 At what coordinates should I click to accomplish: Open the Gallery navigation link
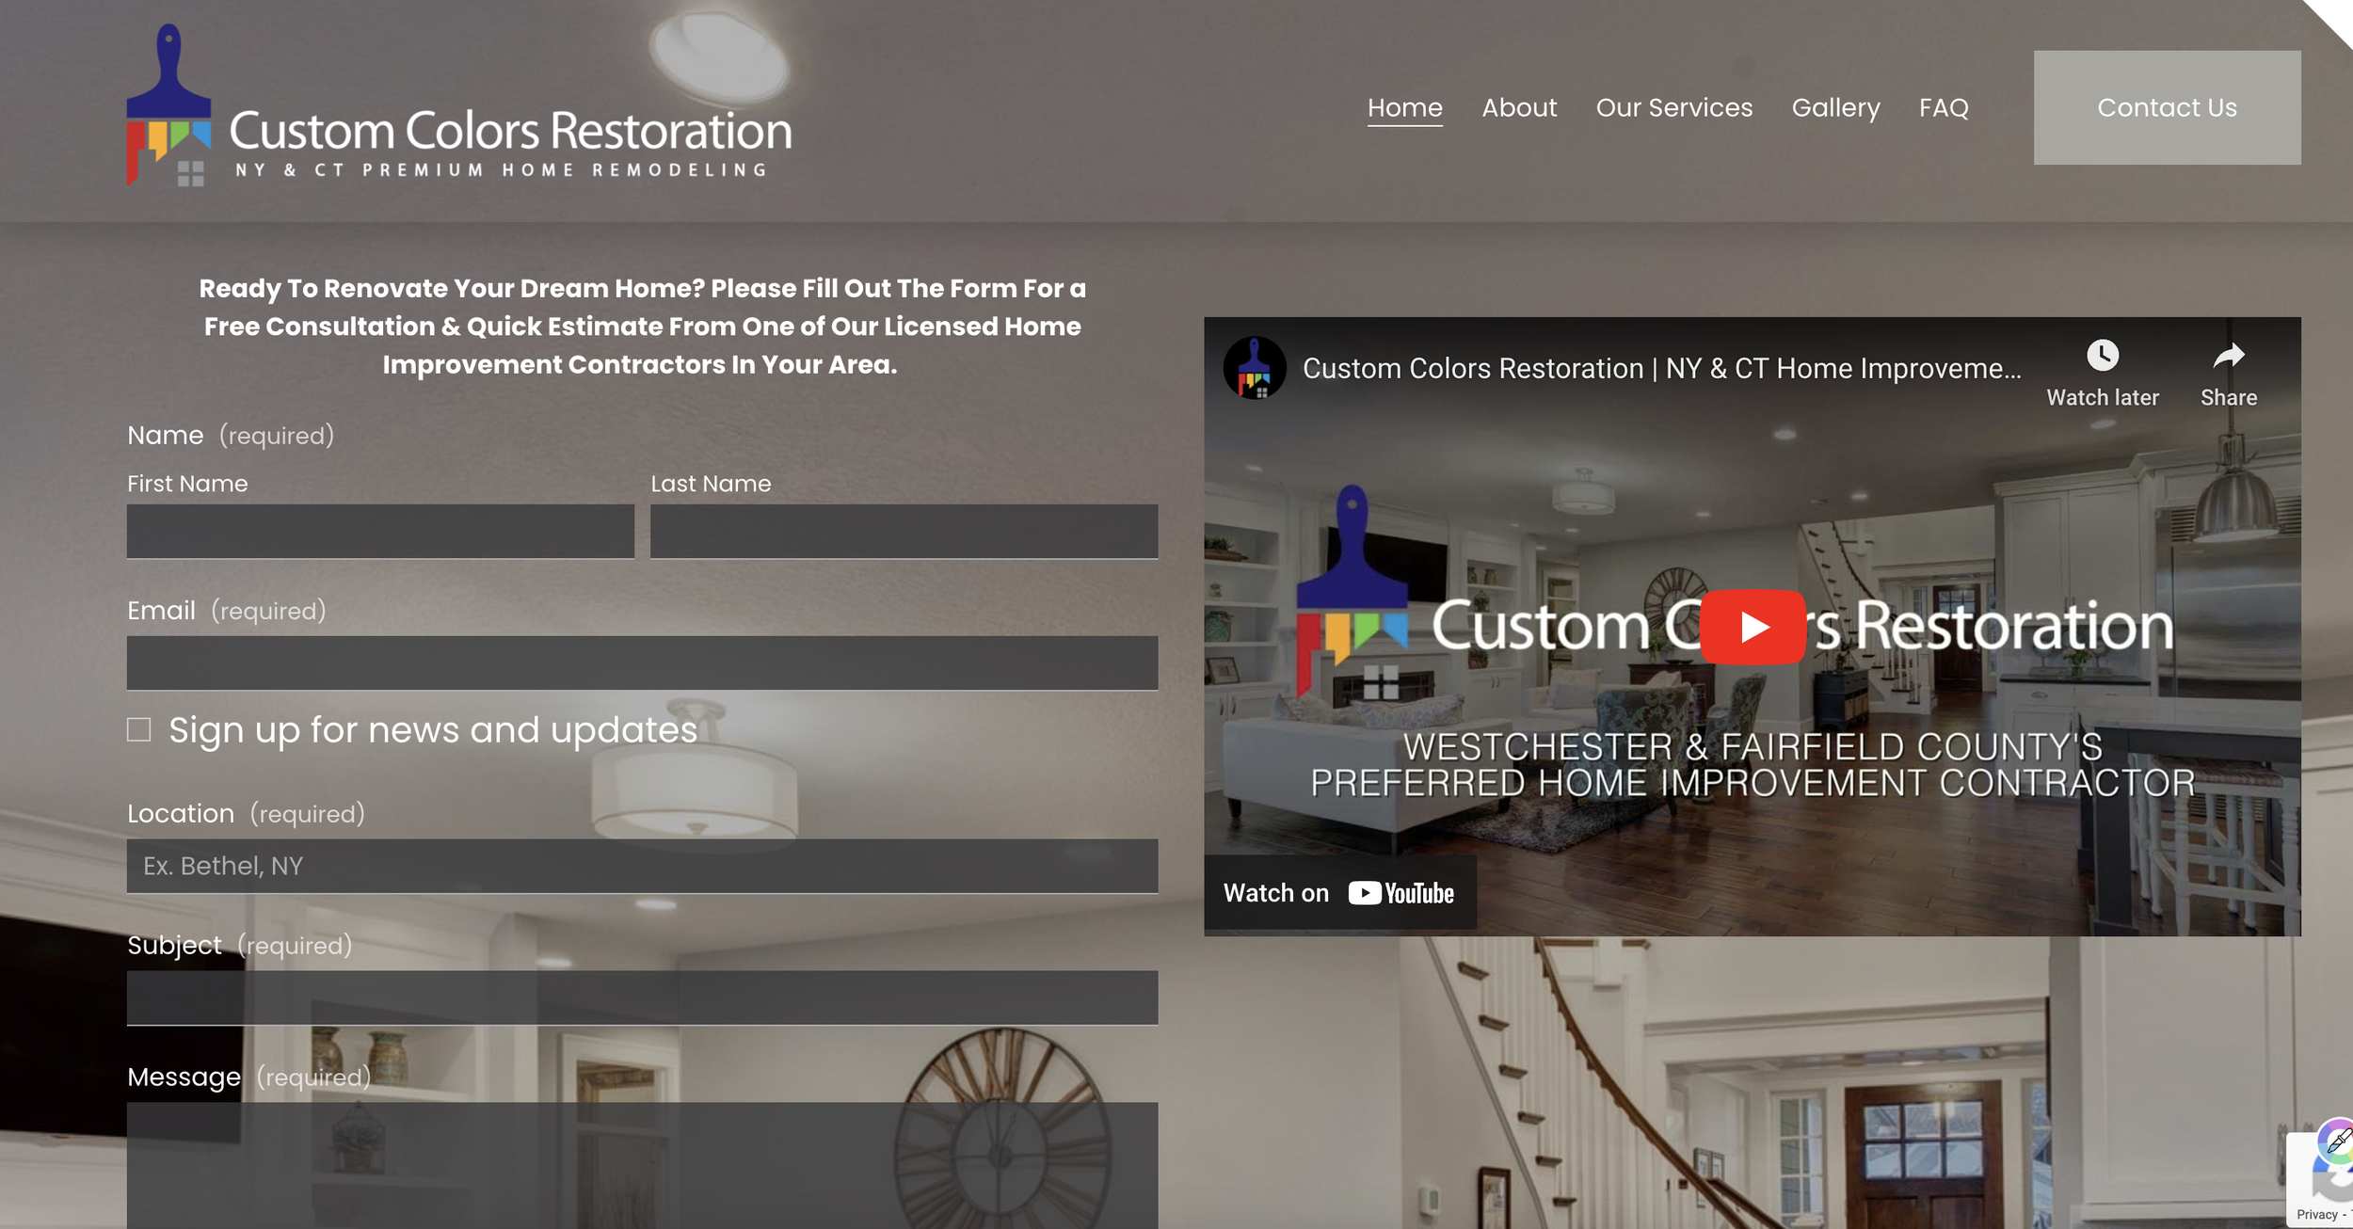pyautogui.click(x=1835, y=107)
